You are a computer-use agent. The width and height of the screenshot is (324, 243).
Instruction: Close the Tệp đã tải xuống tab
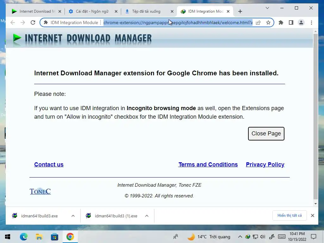pos(172,11)
